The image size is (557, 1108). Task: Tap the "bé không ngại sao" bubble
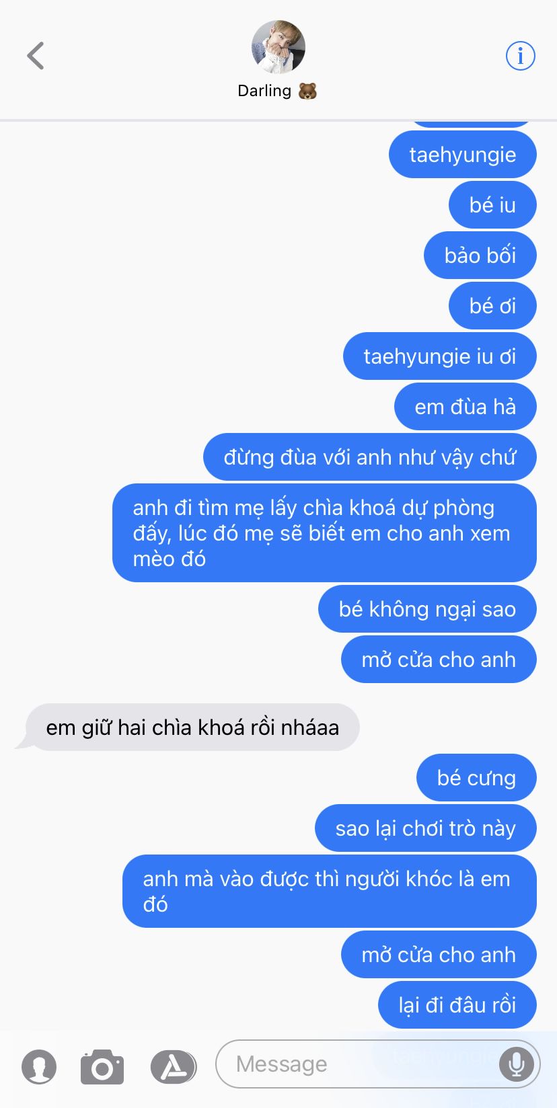click(x=427, y=609)
